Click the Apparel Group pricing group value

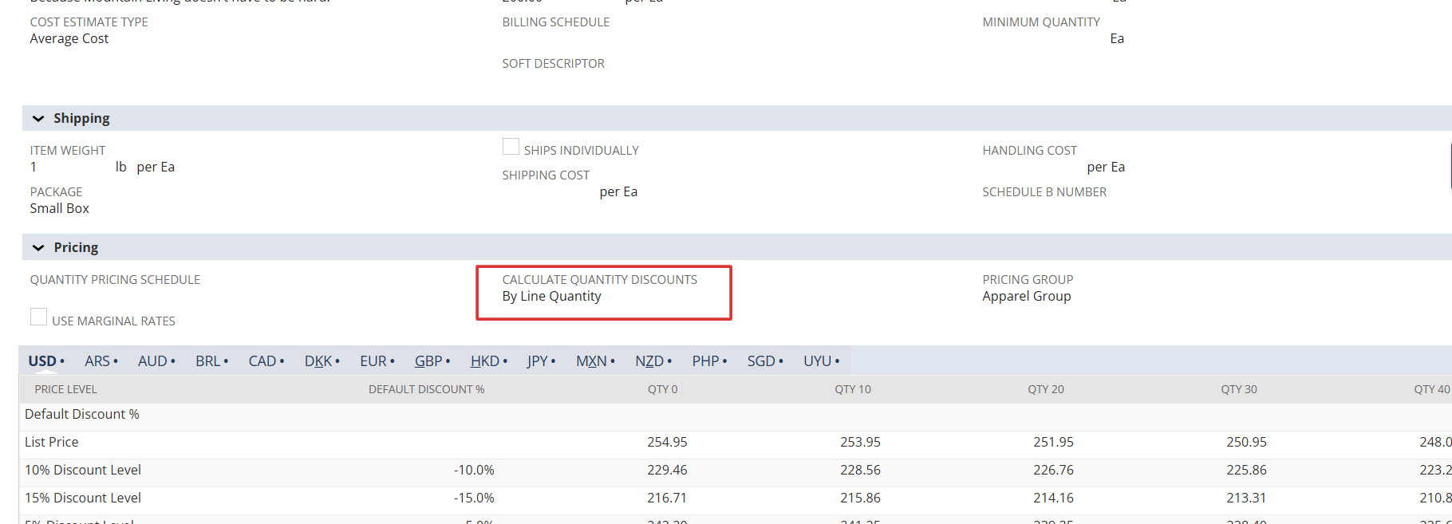click(x=1026, y=297)
